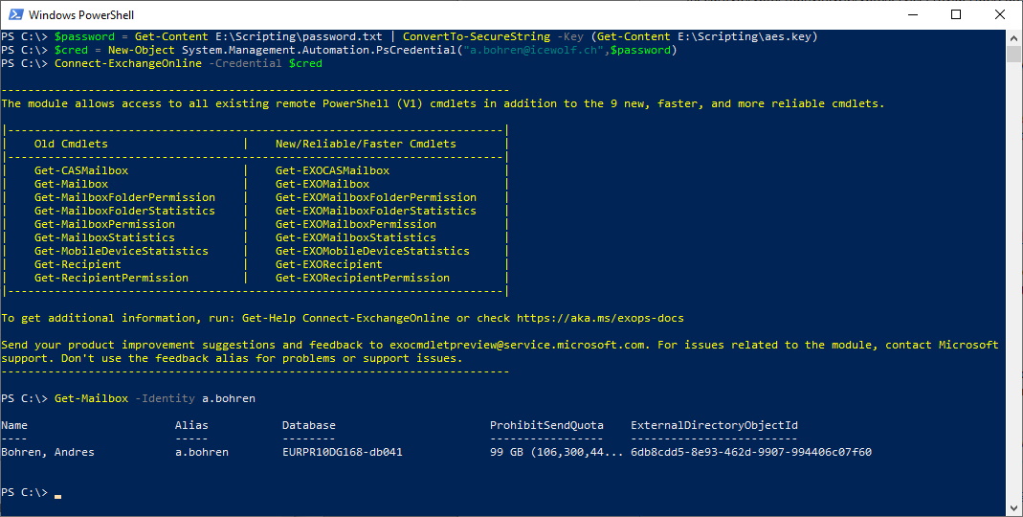Screen dimensions: 1023x517
Task: Click the vertical scrollbar thumb
Action: coord(1014,54)
